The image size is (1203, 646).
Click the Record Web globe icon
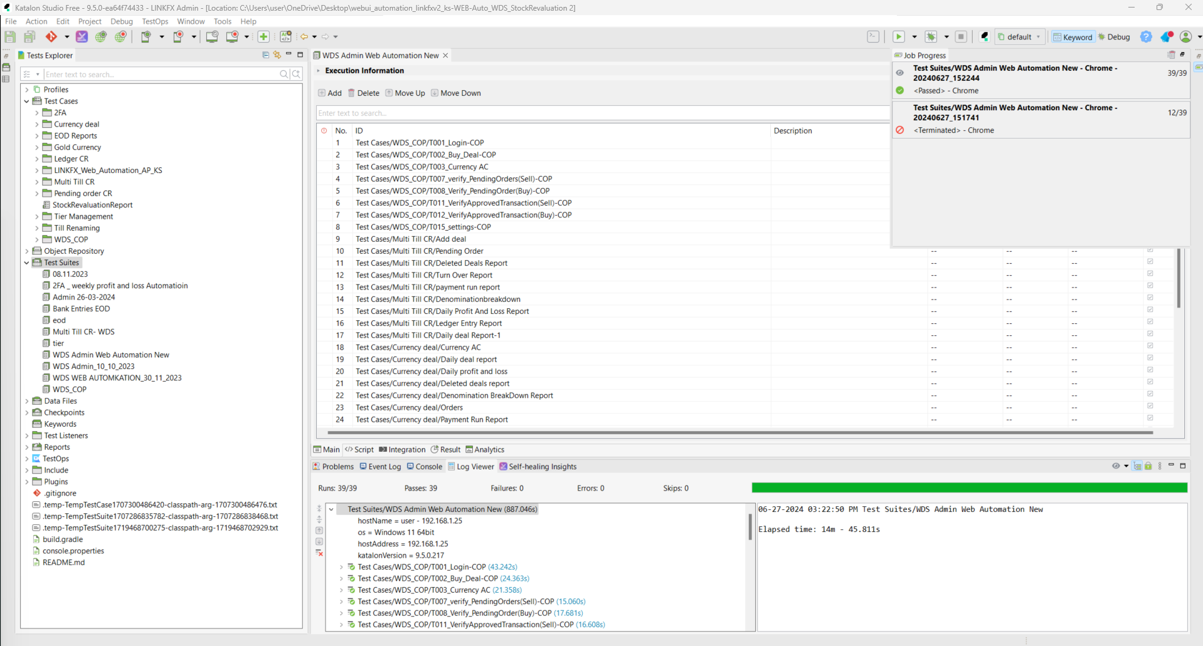[x=120, y=37]
